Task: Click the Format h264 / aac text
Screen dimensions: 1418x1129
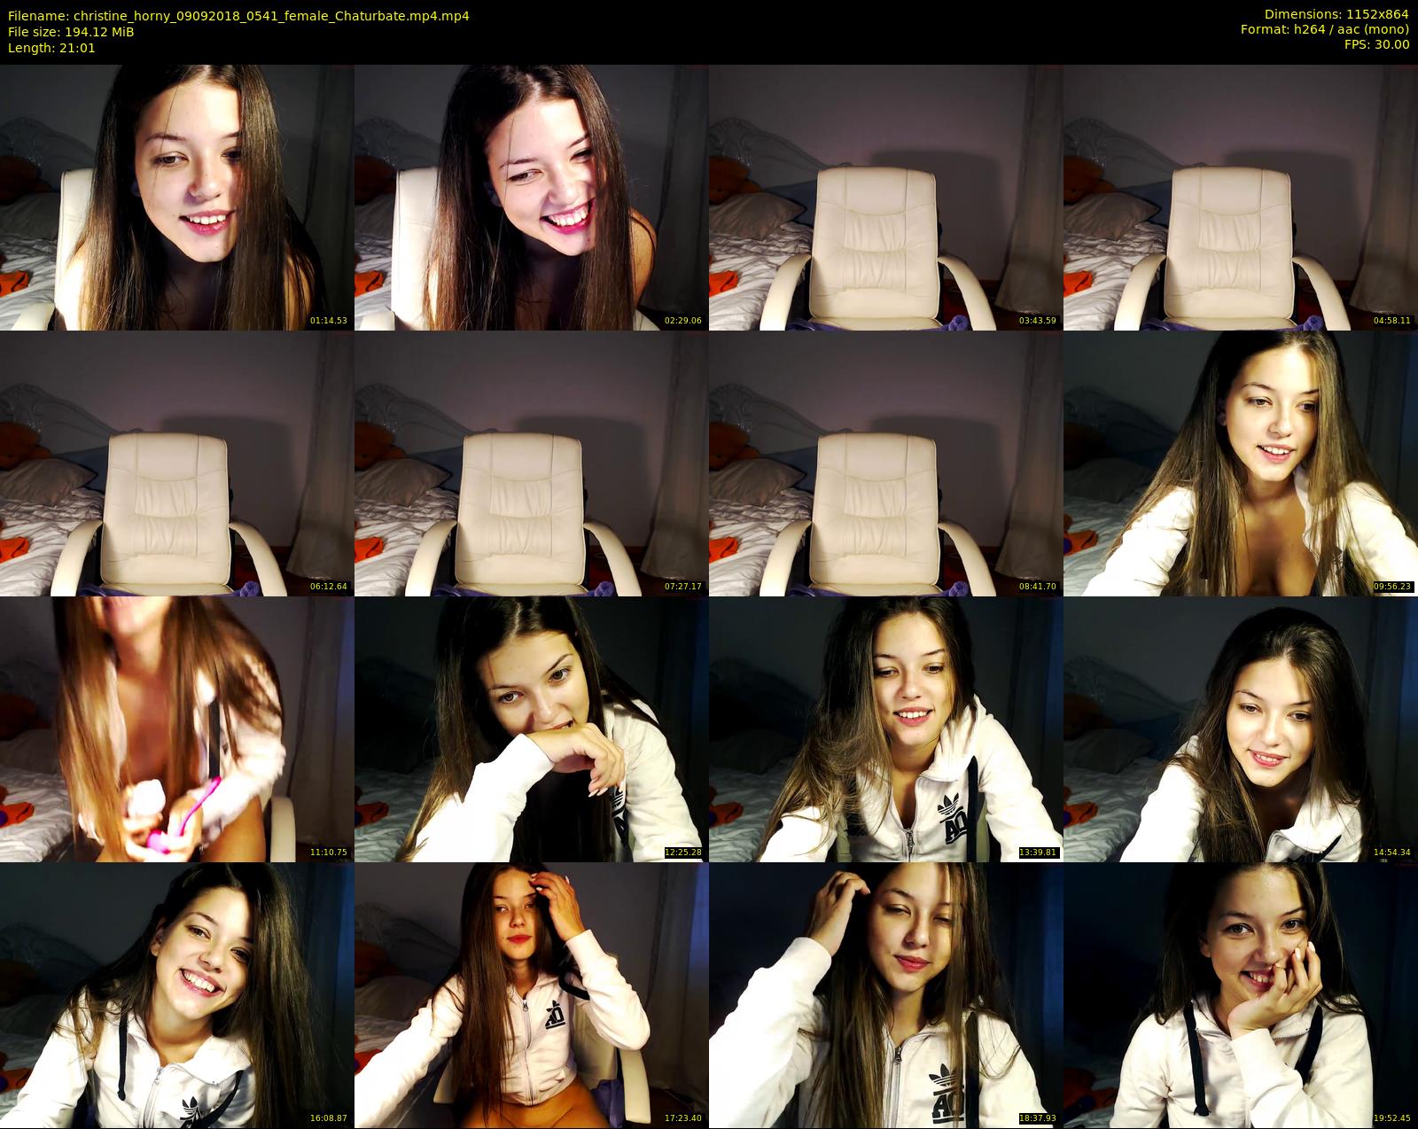Action: coord(1324,29)
